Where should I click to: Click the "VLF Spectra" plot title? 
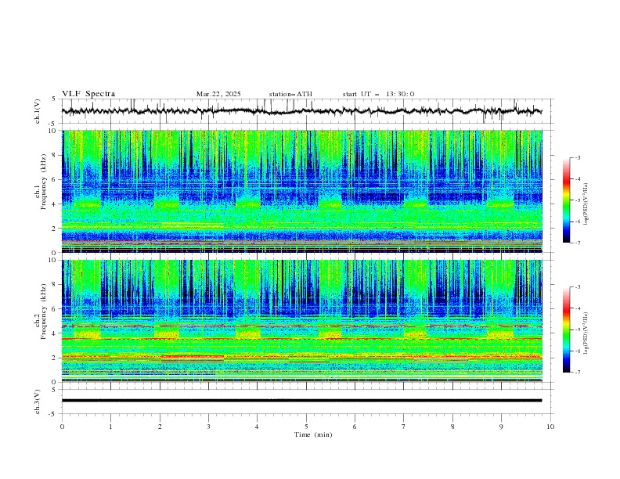[x=88, y=94]
